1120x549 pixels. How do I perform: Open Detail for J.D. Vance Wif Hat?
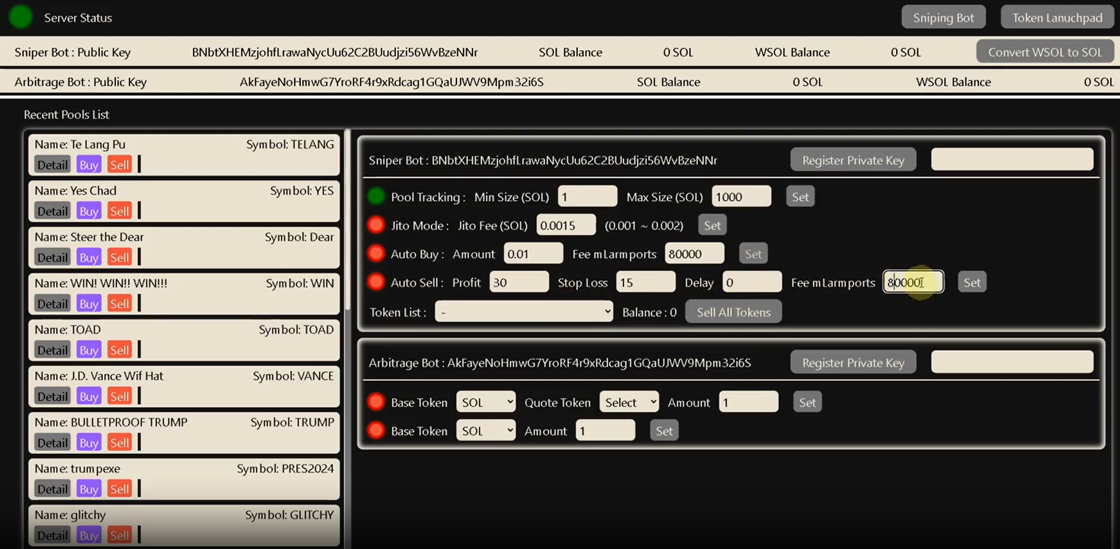coord(52,396)
